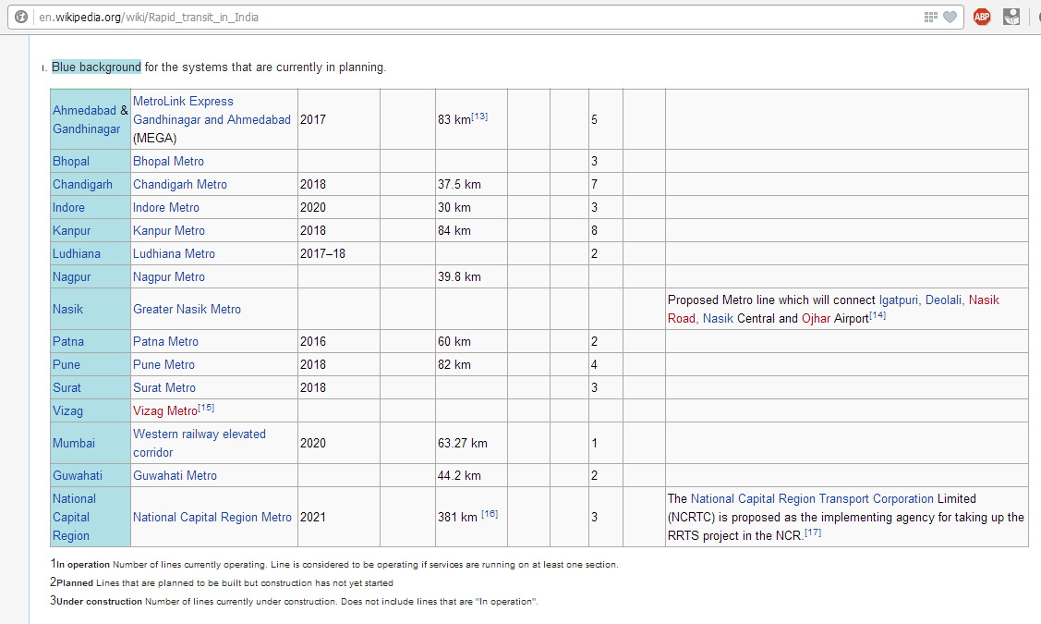
Task: Open MetroLink Express Gandhinagar and Ahmedabad link
Action: pyautogui.click(x=212, y=110)
